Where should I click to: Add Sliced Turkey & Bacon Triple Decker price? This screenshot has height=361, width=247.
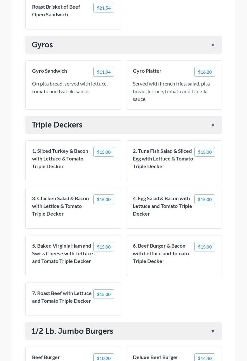pyautogui.click(x=104, y=152)
